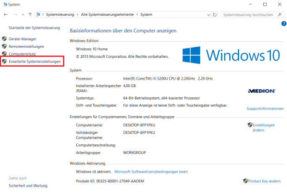
Task: Select Systemsteuerung breadcrumb
Action: pos(60,15)
